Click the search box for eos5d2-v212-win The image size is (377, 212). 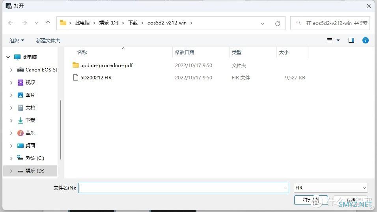330,23
